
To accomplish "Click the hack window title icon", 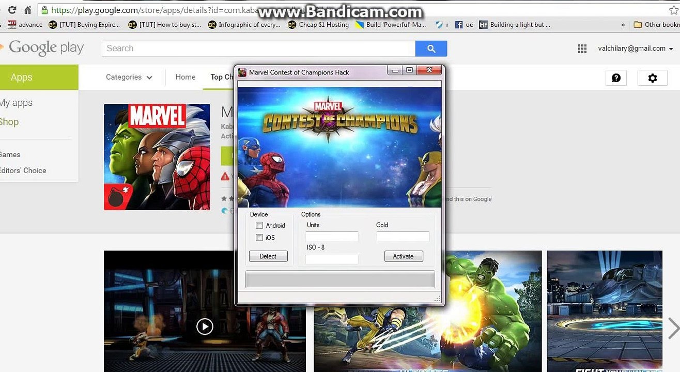I will pos(242,72).
